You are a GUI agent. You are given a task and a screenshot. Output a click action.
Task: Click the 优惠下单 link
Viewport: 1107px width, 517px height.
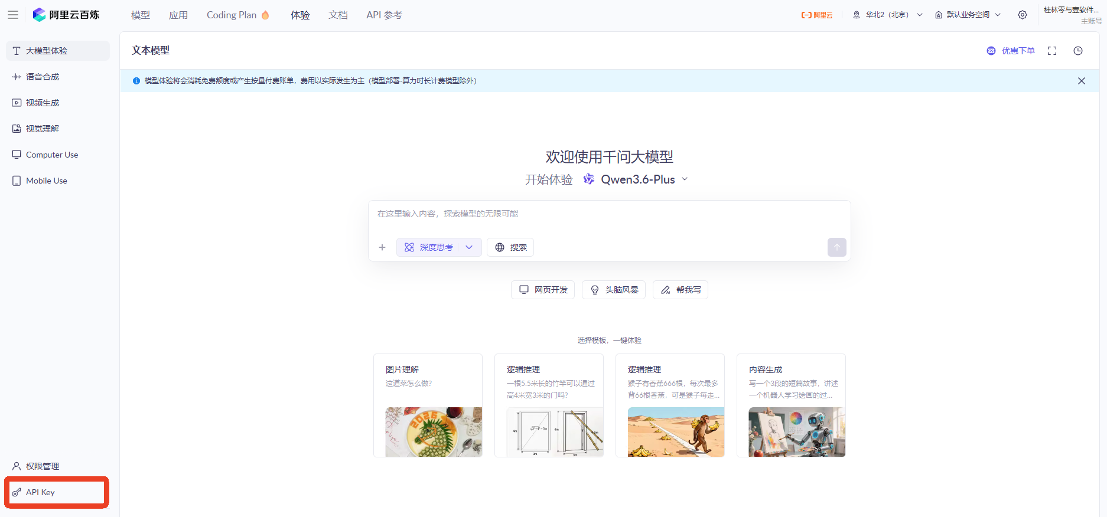coord(1011,51)
